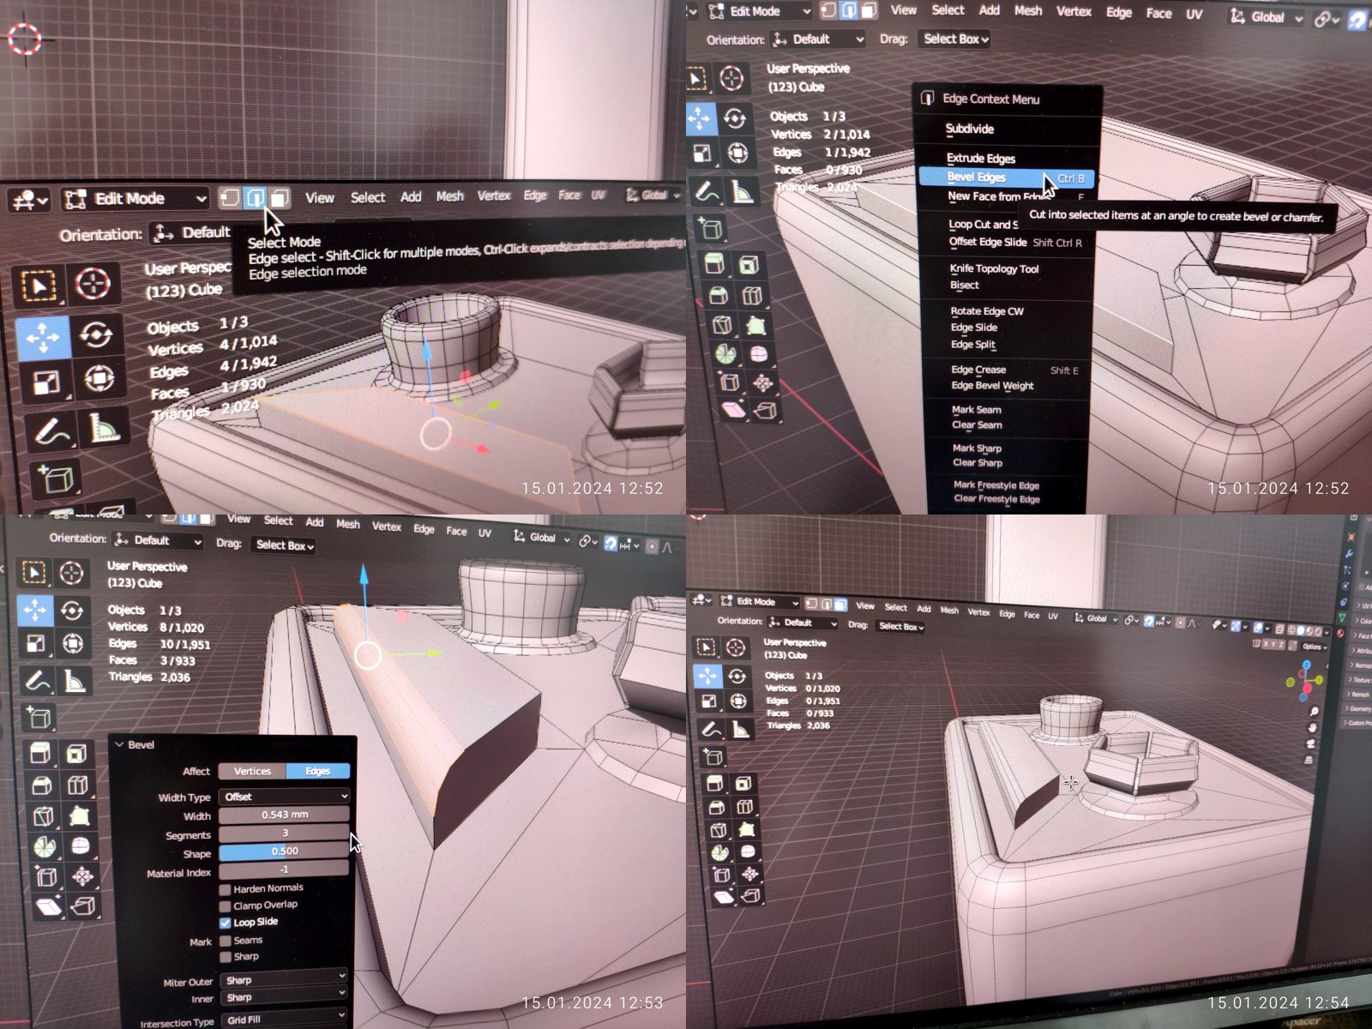Open the Mesh menu in top-left photo

(x=449, y=196)
